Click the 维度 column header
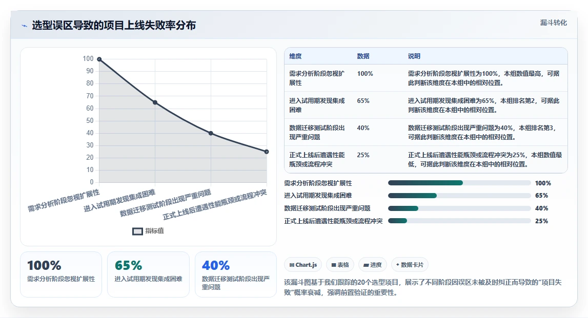Image resolution: width=588 pixels, height=318 pixels. (295, 56)
